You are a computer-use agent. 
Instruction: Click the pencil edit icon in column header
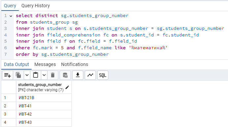pos(67,87)
